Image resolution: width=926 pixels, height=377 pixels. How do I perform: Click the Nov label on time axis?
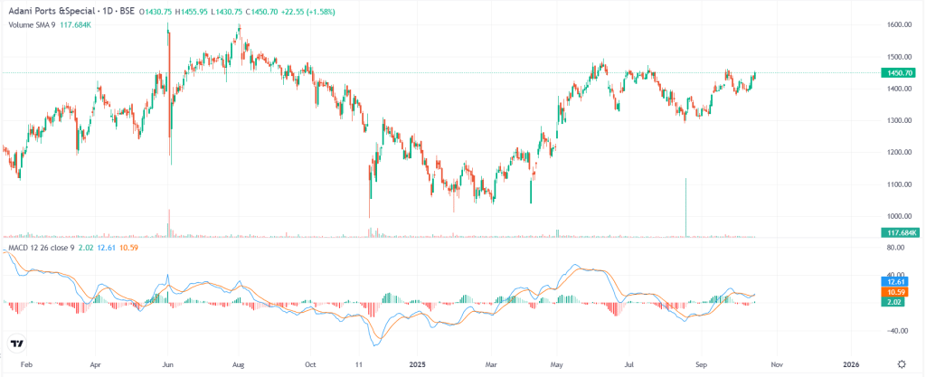click(x=776, y=364)
